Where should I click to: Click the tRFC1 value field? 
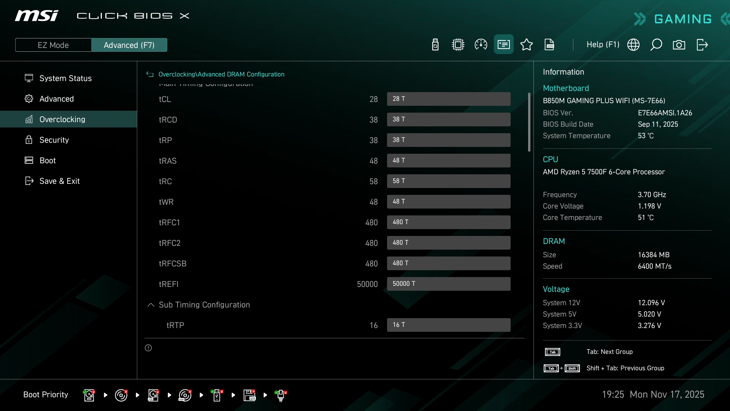[449, 222]
